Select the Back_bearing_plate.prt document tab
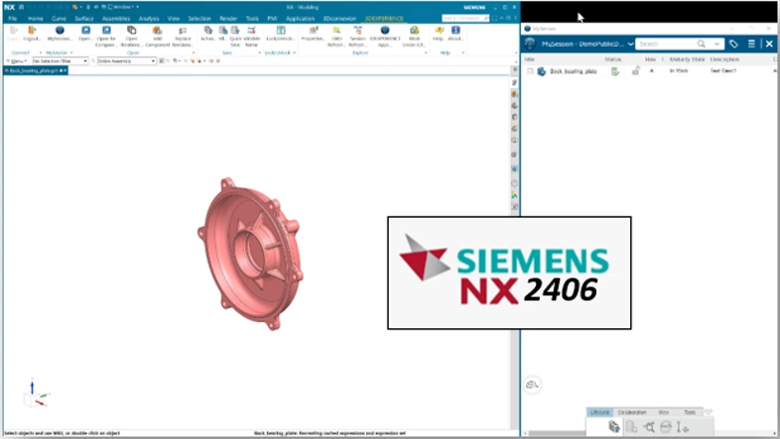Image resolution: width=780 pixels, height=439 pixels. tap(36, 70)
